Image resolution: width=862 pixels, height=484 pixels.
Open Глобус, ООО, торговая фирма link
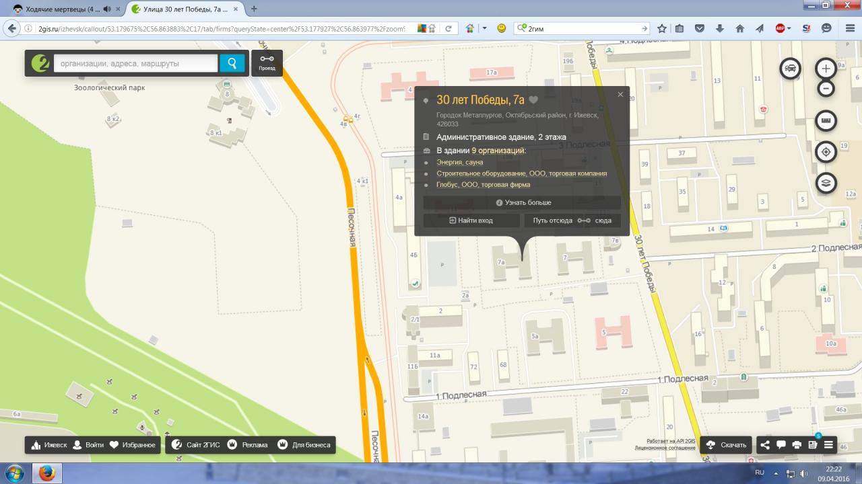pos(483,184)
